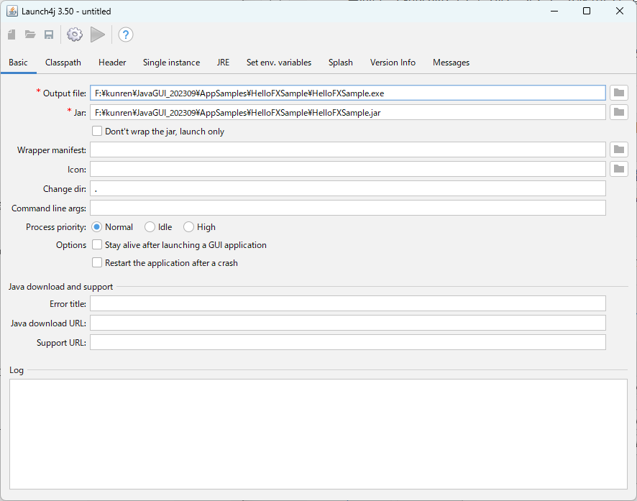Switch to the Classpath tab

(x=63, y=63)
